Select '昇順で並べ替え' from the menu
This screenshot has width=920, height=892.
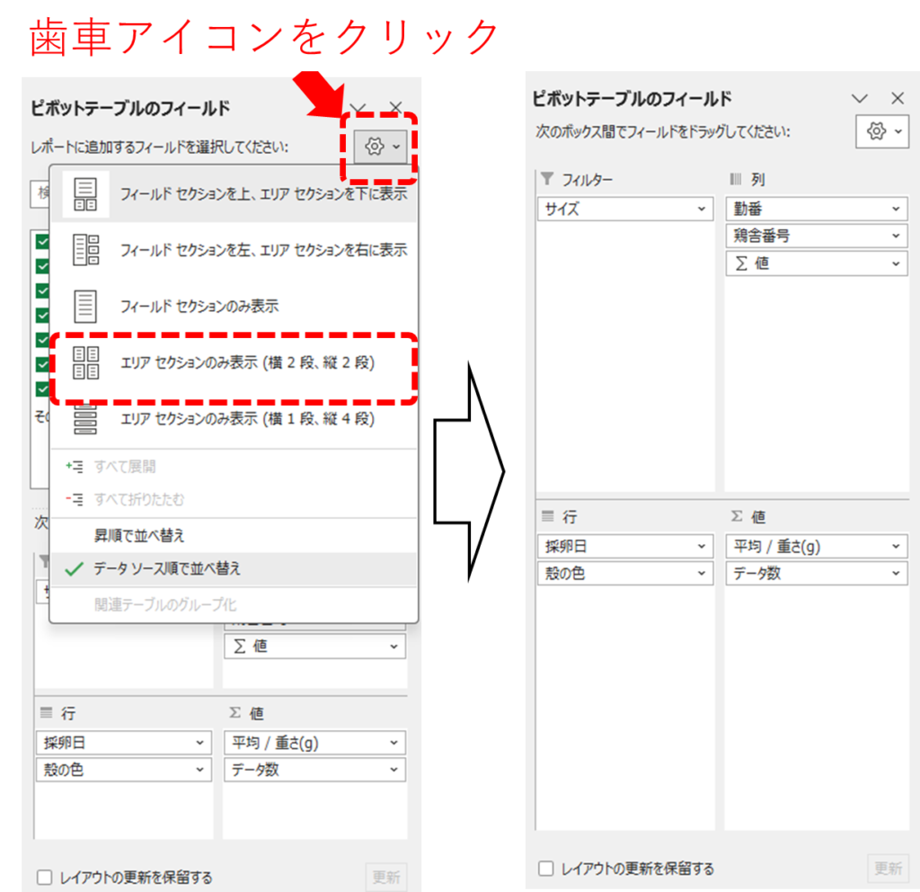tap(139, 536)
